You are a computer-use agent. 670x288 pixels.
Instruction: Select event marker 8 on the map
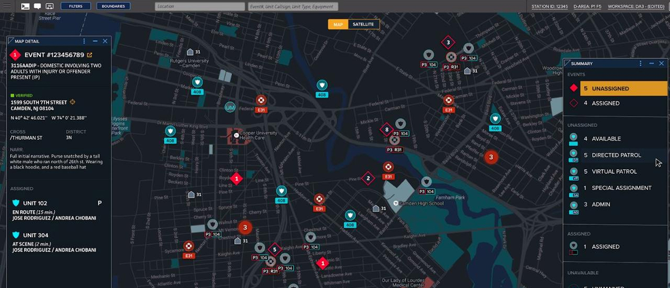pyautogui.click(x=386, y=130)
